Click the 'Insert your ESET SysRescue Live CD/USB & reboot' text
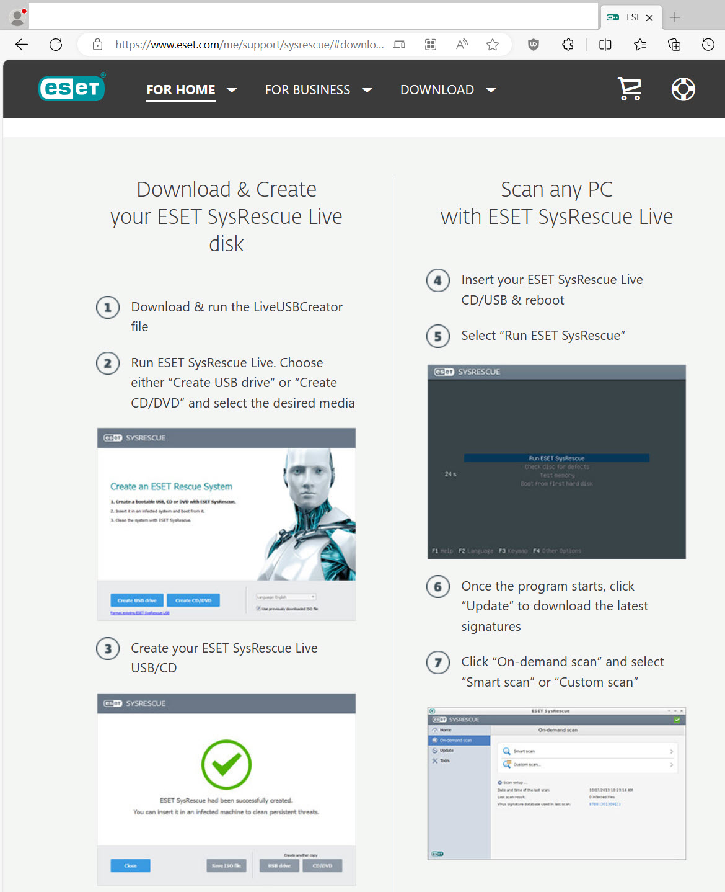This screenshot has height=892, width=725. (x=552, y=290)
